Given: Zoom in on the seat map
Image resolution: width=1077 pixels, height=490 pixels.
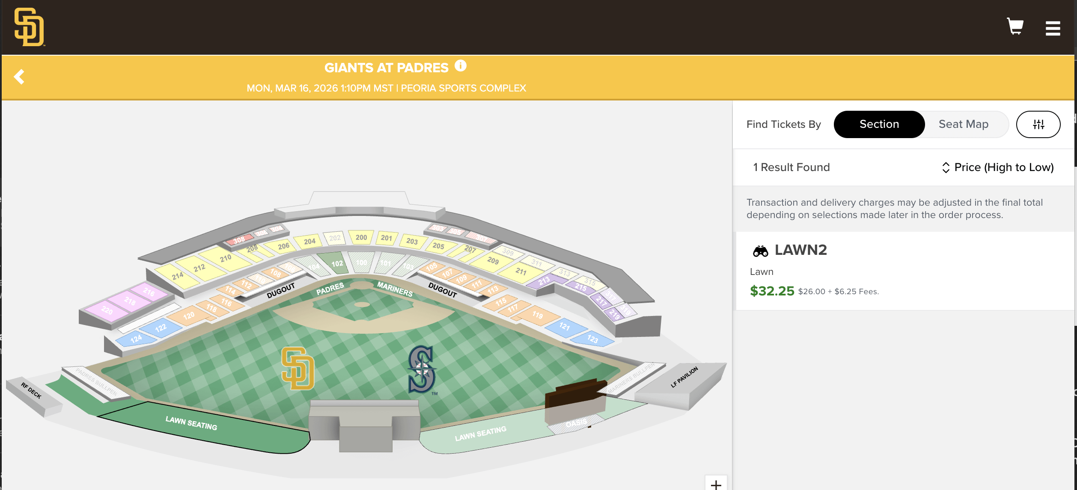Looking at the screenshot, I should 716,484.
